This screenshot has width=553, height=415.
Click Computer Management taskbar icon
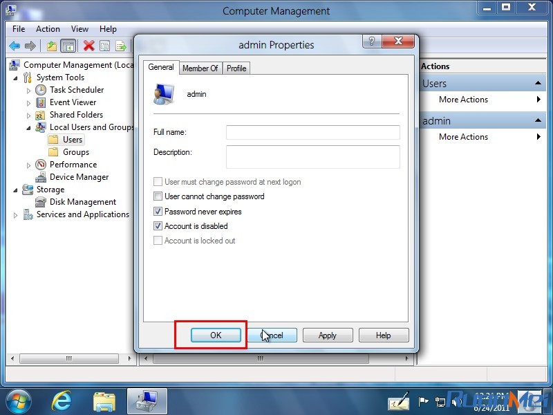147,402
